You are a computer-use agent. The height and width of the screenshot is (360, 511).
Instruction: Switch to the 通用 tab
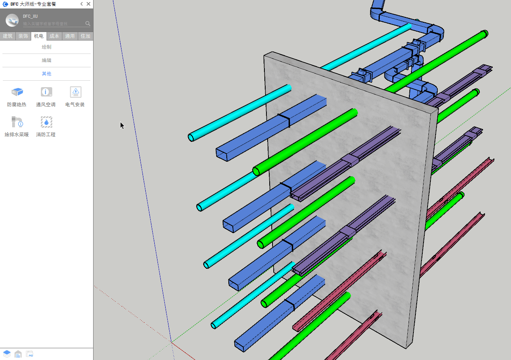(70, 36)
